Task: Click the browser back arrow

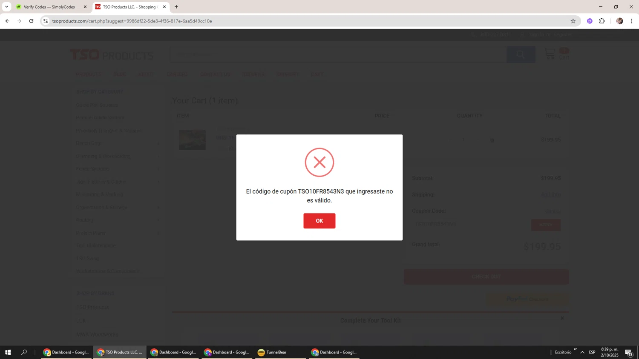Action: [x=7, y=21]
